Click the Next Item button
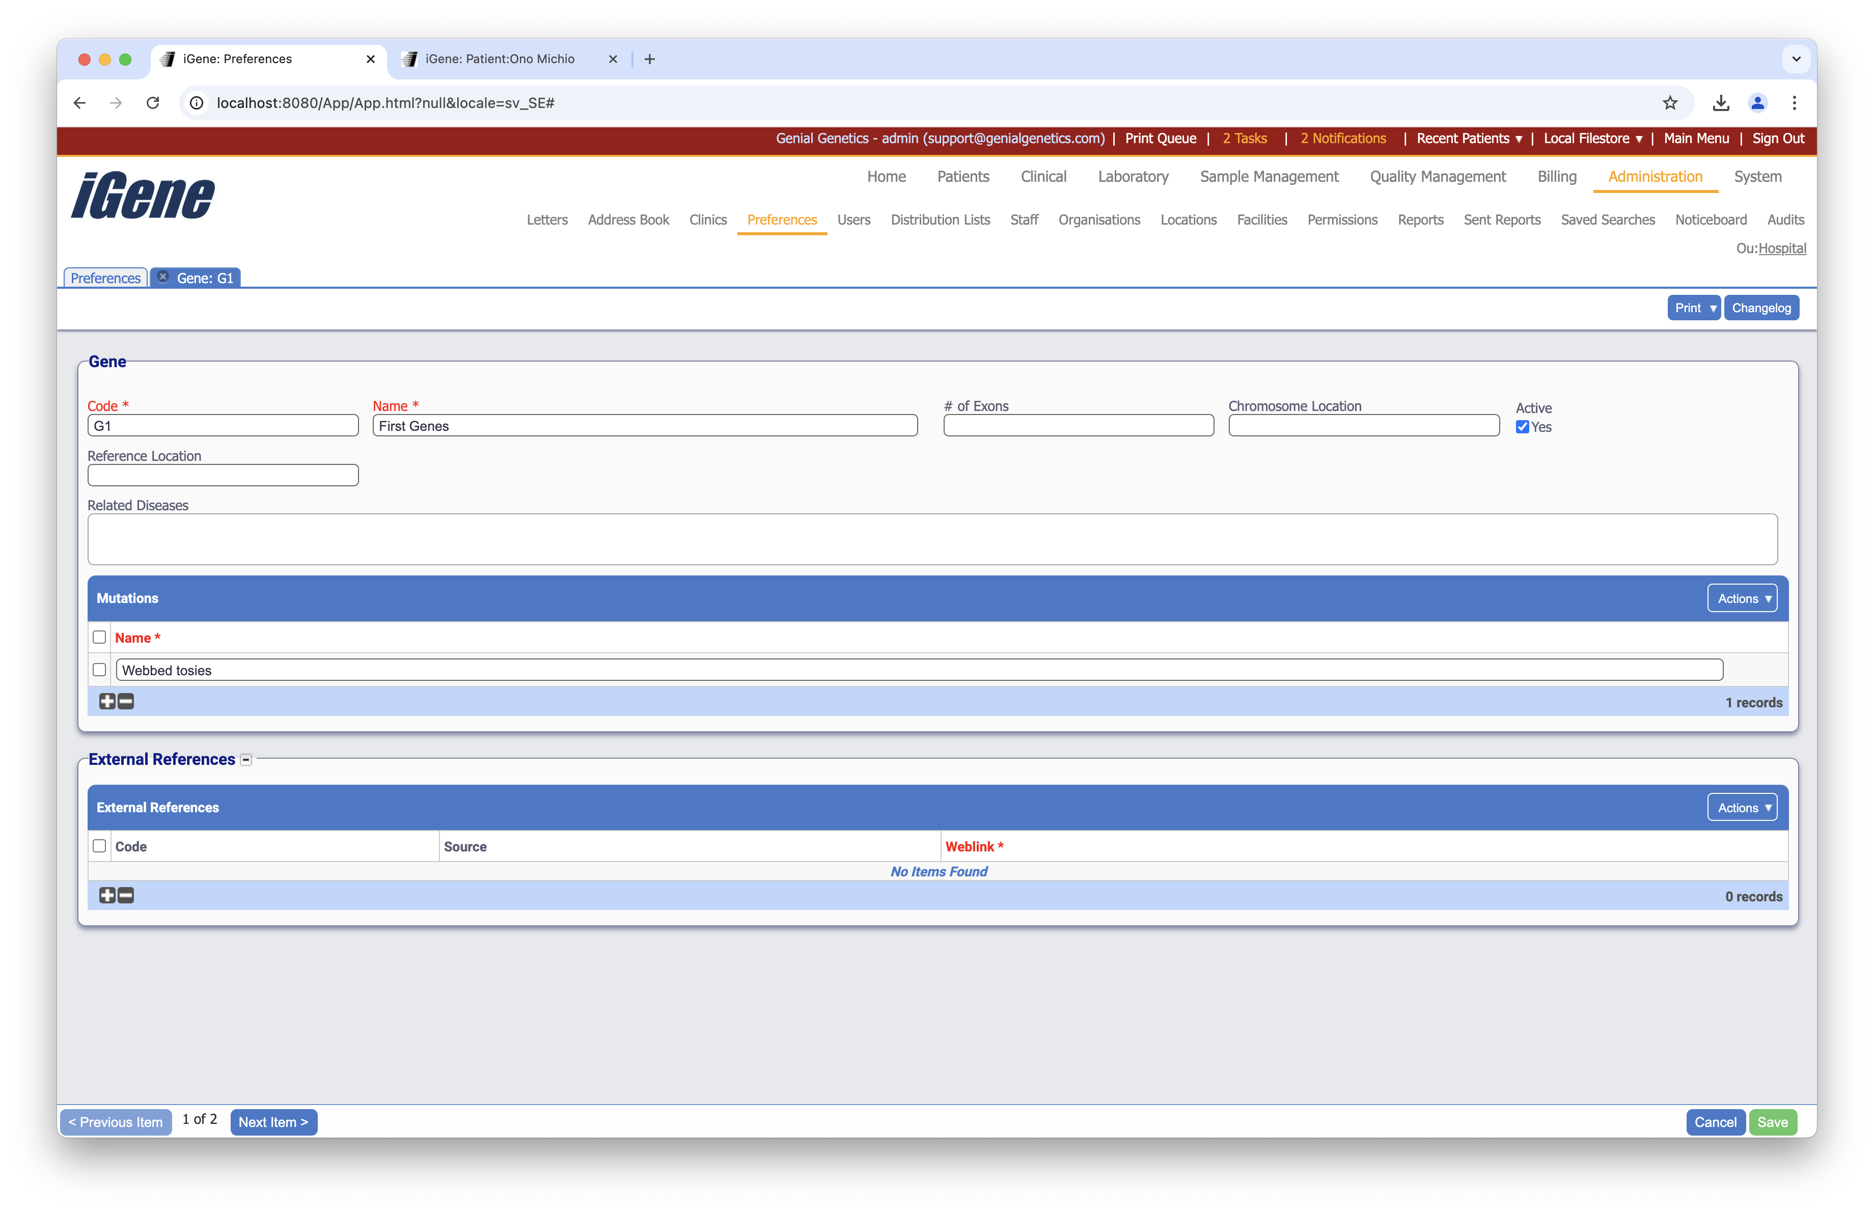 tap(273, 1122)
